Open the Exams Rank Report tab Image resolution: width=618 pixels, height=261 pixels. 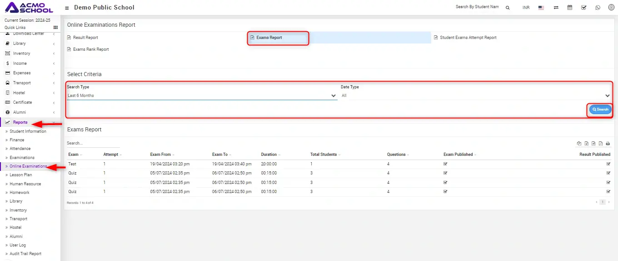(x=91, y=49)
